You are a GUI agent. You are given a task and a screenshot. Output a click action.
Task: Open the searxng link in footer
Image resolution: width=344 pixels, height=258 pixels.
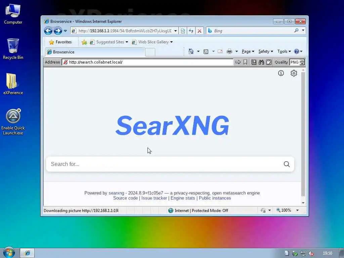(x=116, y=193)
